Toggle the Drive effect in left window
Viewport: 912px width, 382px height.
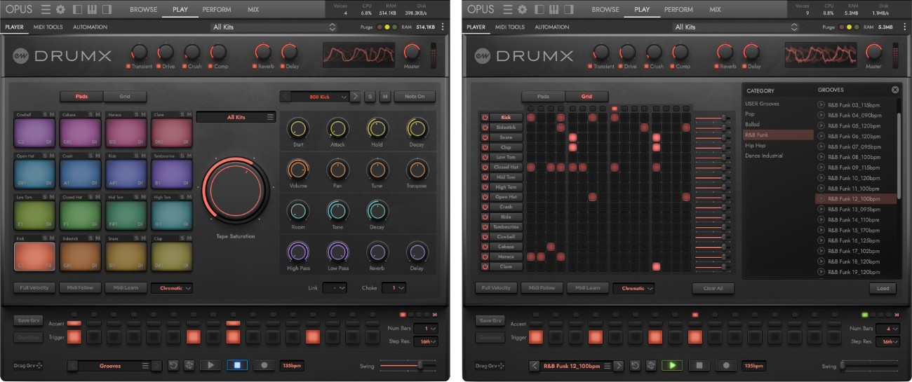point(159,67)
